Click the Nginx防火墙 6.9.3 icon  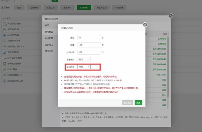5,47
